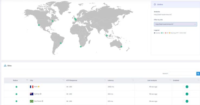200x105 pixels.
Task: Click Sao Paulo last analysis time cell
Action: [x=153, y=101]
